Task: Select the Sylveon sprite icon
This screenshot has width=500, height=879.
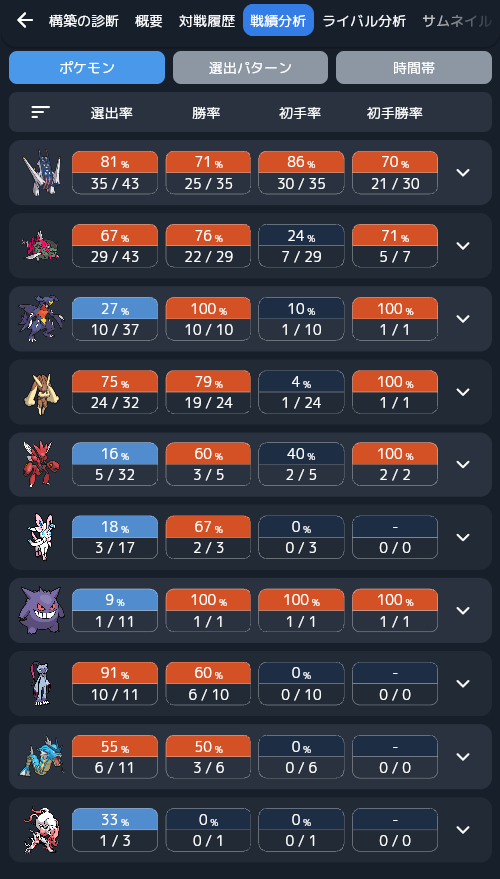Action: [x=40, y=537]
